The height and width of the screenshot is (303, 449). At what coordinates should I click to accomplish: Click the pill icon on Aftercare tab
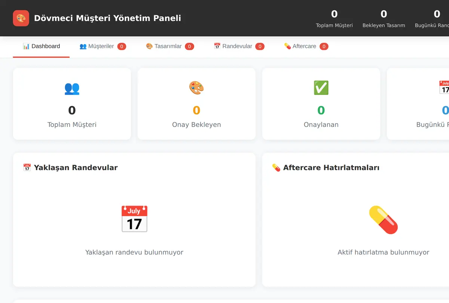coord(287,46)
